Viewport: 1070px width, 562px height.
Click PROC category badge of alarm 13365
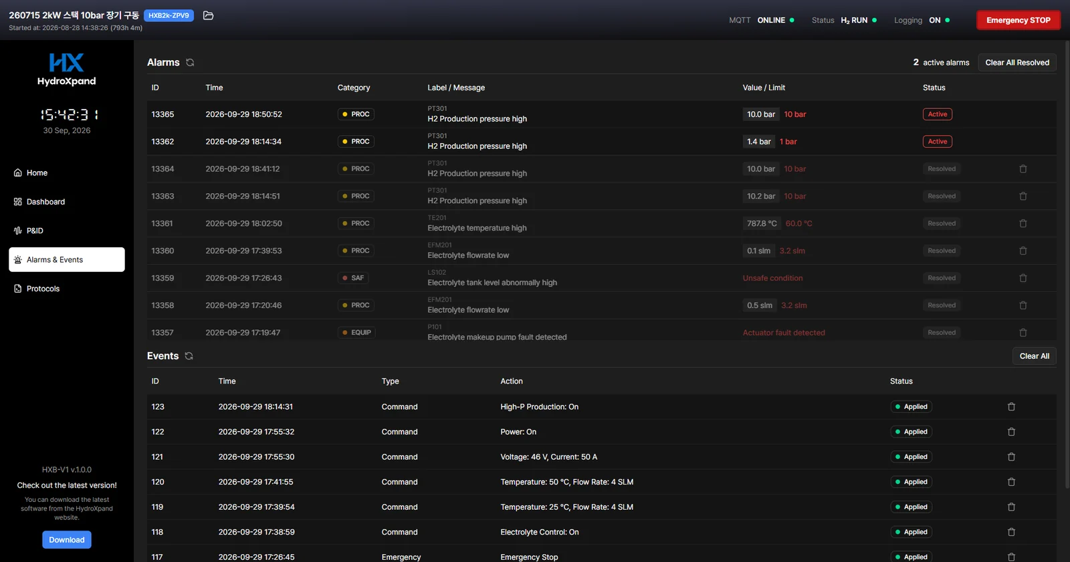click(356, 114)
